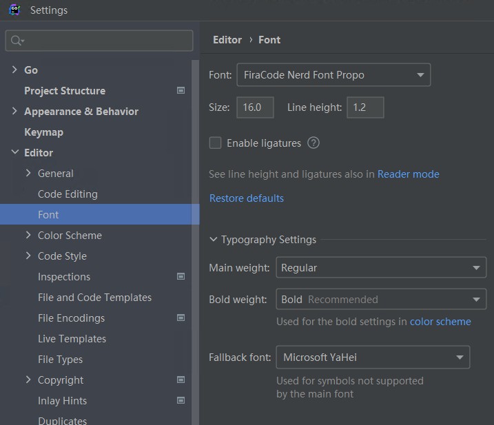Screen dimensions: 494x425
Task: Click the project-level icon beside File Encodings
Action: click(181, 318)
